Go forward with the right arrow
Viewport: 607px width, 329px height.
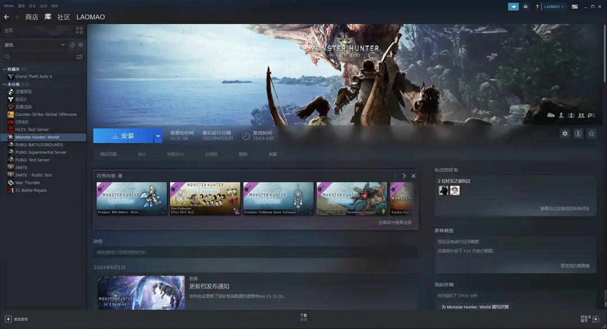click(17, 17)
